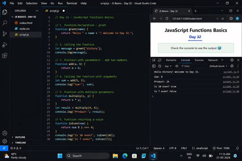Clear the console

(x=159, y=66)
